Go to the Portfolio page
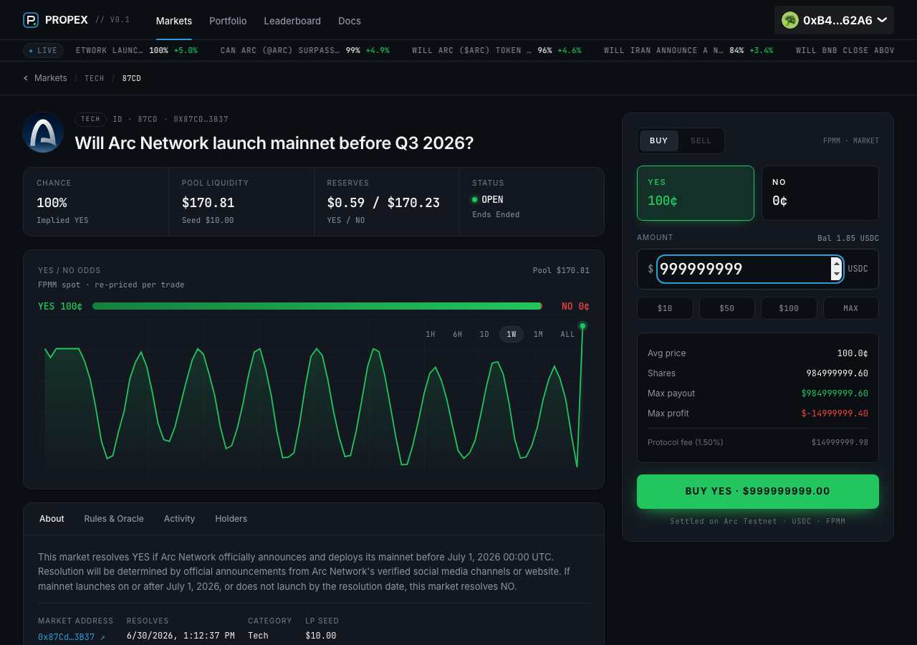This screenshot has height=645, width=917. click(228, 21)
